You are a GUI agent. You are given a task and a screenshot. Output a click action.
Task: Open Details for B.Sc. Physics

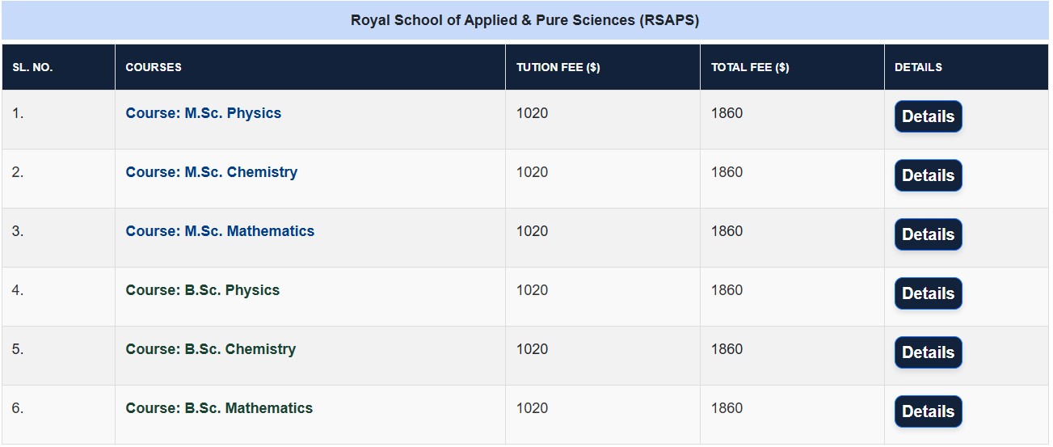928,293
